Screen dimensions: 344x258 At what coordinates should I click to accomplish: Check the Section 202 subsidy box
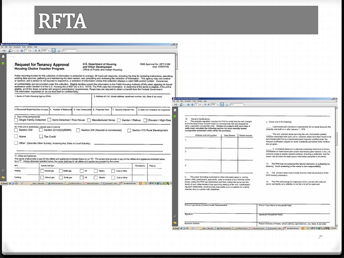[16, 130]
